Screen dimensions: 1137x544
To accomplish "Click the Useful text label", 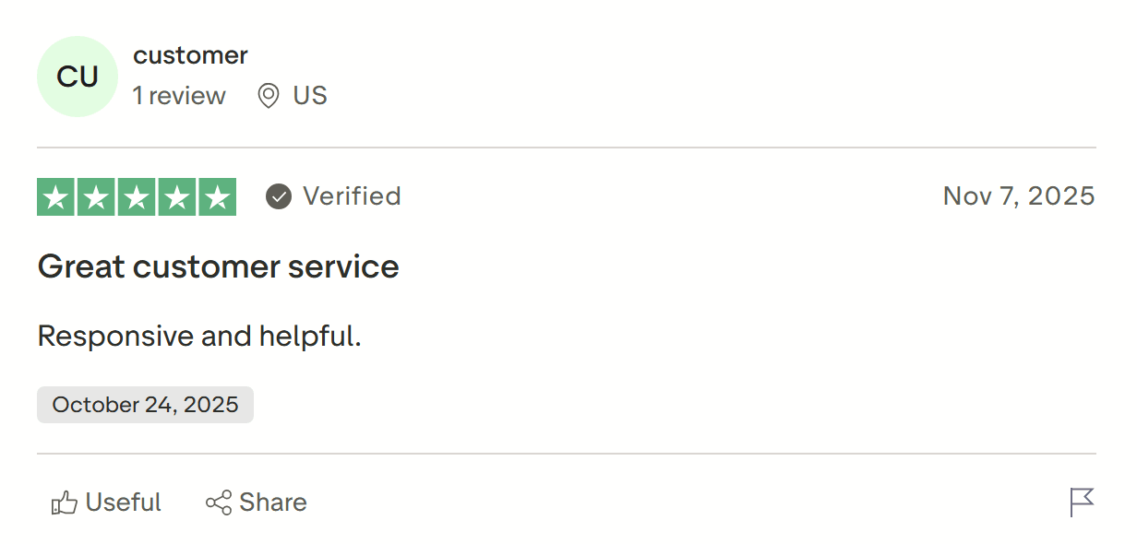I will coord(123,503).
